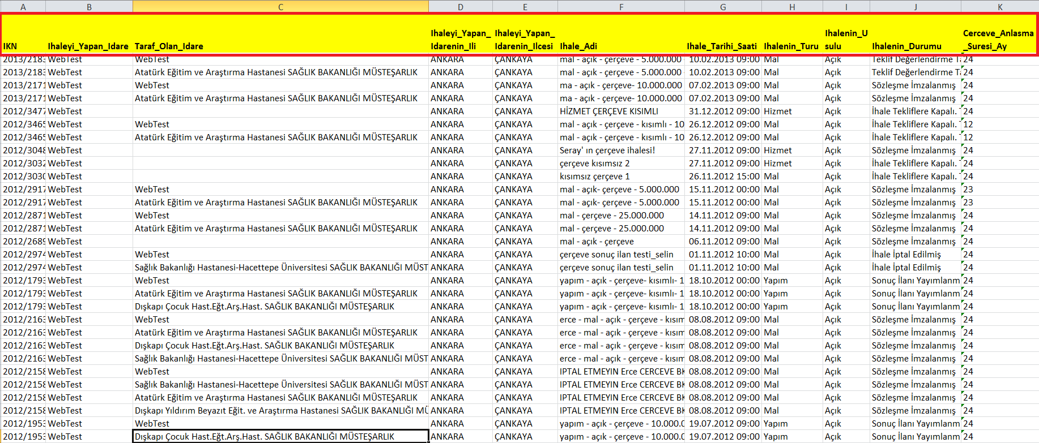Click the Cerceve_Anlasma_Suresi_Ay header cell

tap(999, 34)
